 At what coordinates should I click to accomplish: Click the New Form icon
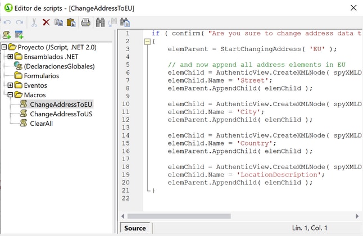click(19, 35)
